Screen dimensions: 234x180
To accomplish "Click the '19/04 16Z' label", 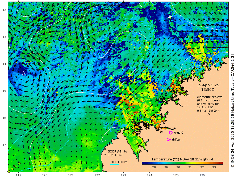I will pos(115,155).
